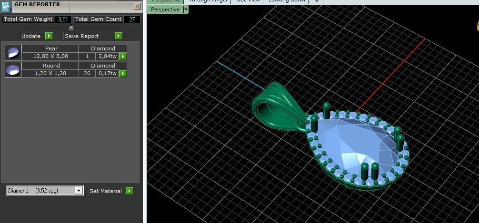Click the Total Gem Count label

pos(99,19)
